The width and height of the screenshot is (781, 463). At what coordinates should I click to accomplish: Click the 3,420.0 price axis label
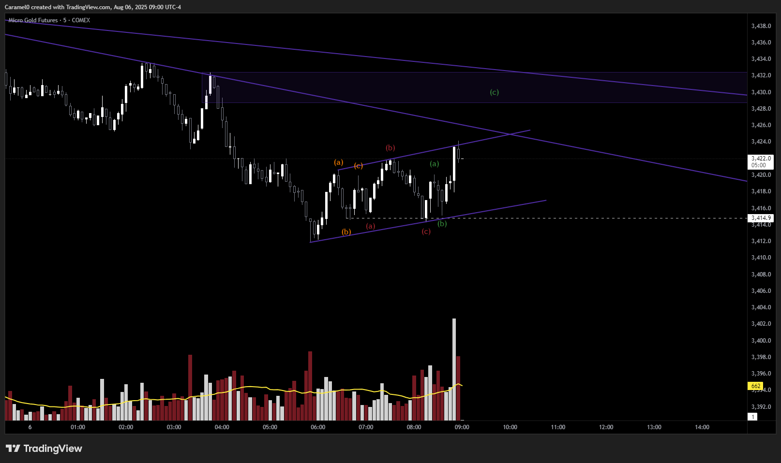[x=761, y=175]
